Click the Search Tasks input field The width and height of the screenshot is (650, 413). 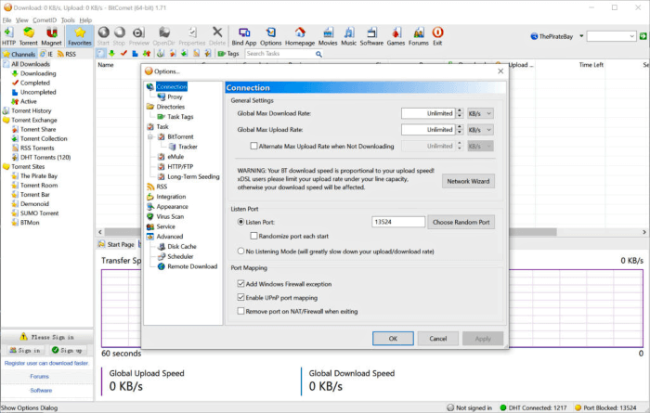point(279,54)
